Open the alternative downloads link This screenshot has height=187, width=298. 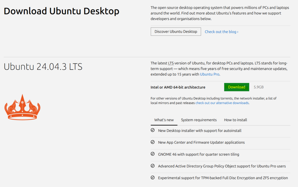[x=222, y=103]
